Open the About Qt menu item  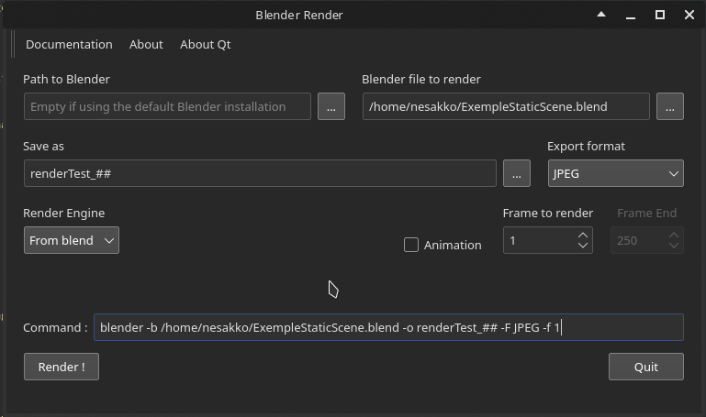pyautogui.click(x=206, y=45)
